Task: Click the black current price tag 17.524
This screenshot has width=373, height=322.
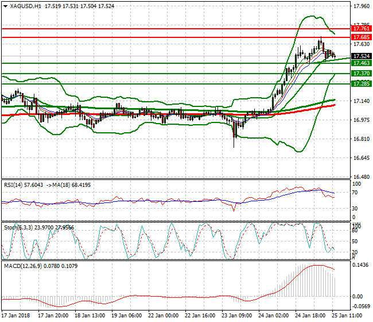Action: (x=362, y=56)
